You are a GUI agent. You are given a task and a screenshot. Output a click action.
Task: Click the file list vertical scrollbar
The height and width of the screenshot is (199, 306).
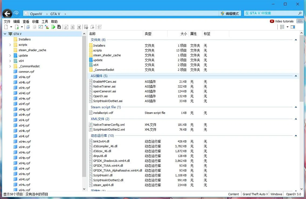tap(301, 68)
